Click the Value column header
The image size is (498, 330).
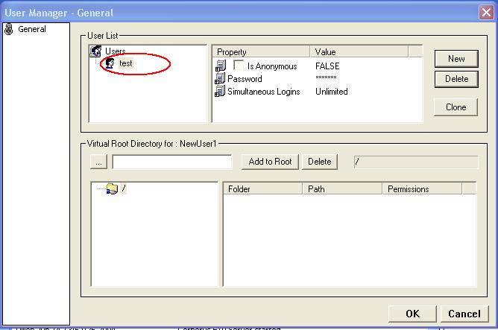tap(359, 52)
